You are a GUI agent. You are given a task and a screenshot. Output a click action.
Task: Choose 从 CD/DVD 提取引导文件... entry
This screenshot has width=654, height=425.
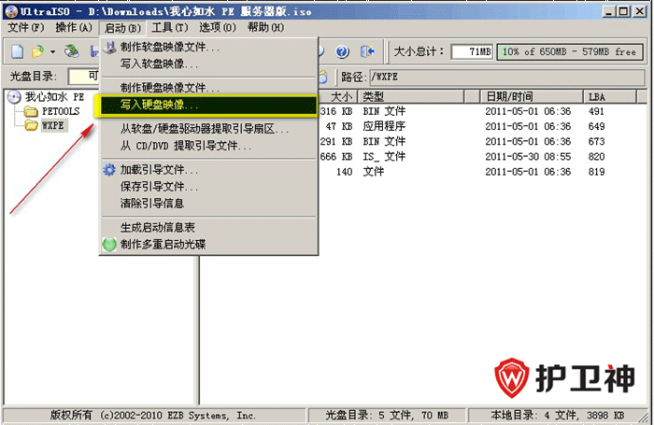pyautogui.click(x=208, y=146)
